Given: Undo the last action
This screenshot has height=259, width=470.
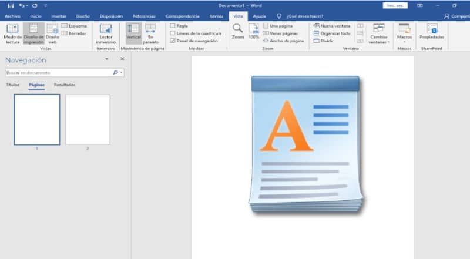Looking at the screenshot, I should click(x=22, y=6).
